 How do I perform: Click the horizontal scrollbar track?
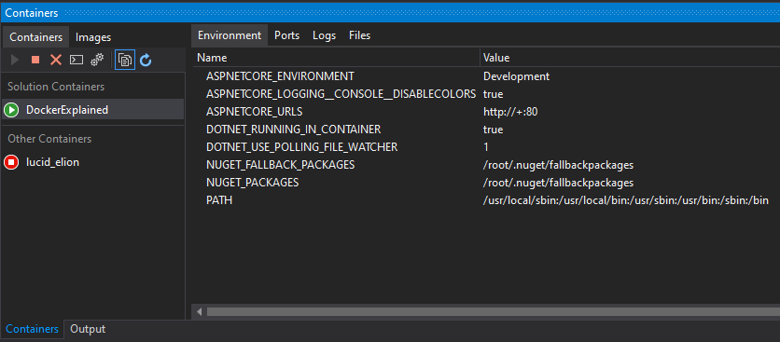pyautogui.click(x=493, y=311)
